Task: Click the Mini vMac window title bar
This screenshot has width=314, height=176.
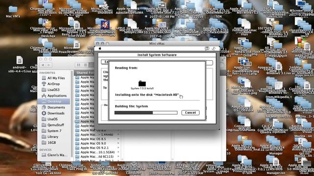Action: tap(157, 44)
